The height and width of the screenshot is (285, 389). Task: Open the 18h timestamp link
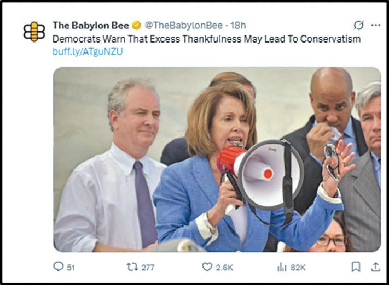[238, 25]
